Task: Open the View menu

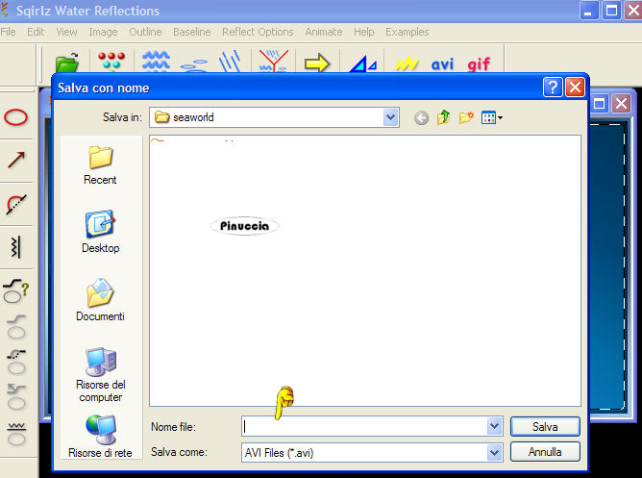Action: (x=66, y=32)
